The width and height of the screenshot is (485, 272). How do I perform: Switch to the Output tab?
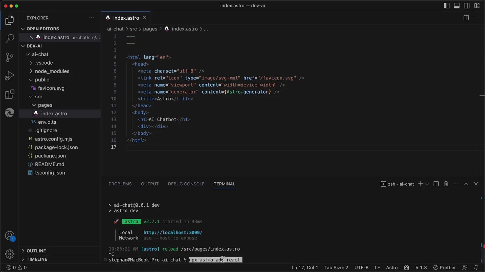150,184
